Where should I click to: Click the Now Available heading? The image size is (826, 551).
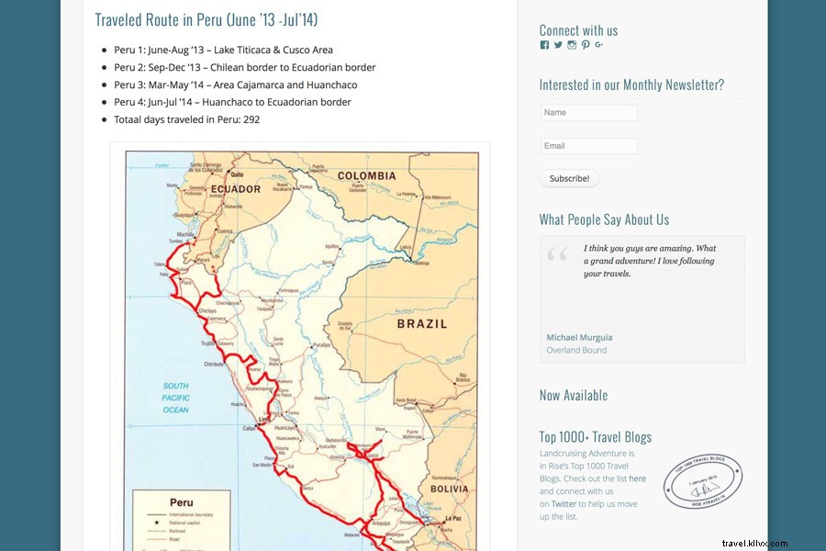pyautogui.click(x=574, y=396)
